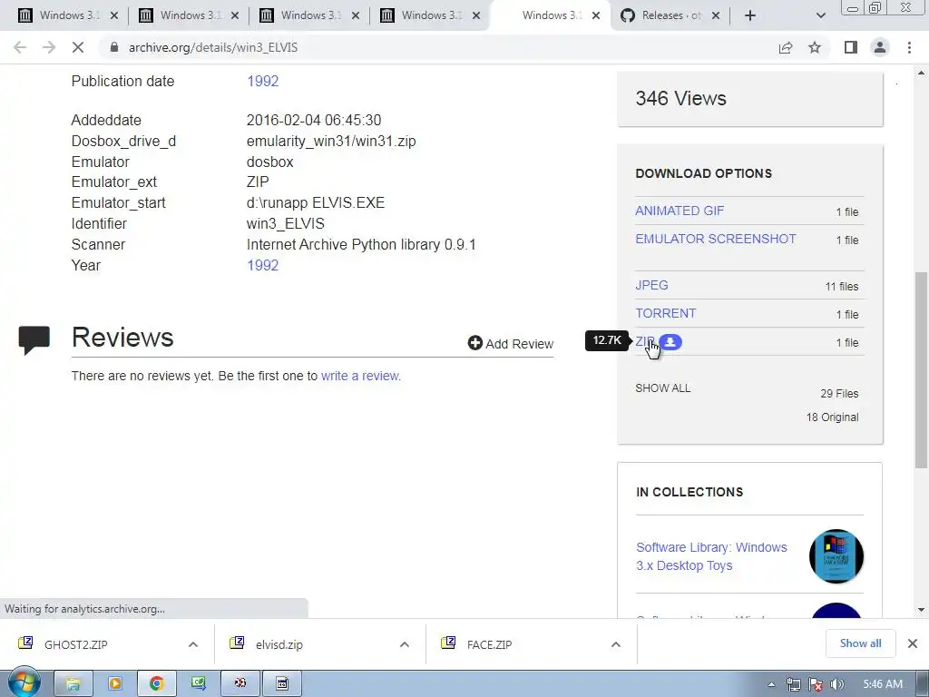Click the taskbar clock showing 5:46 AM
This screenshot has height=697, width=929.
coord(883,684)
